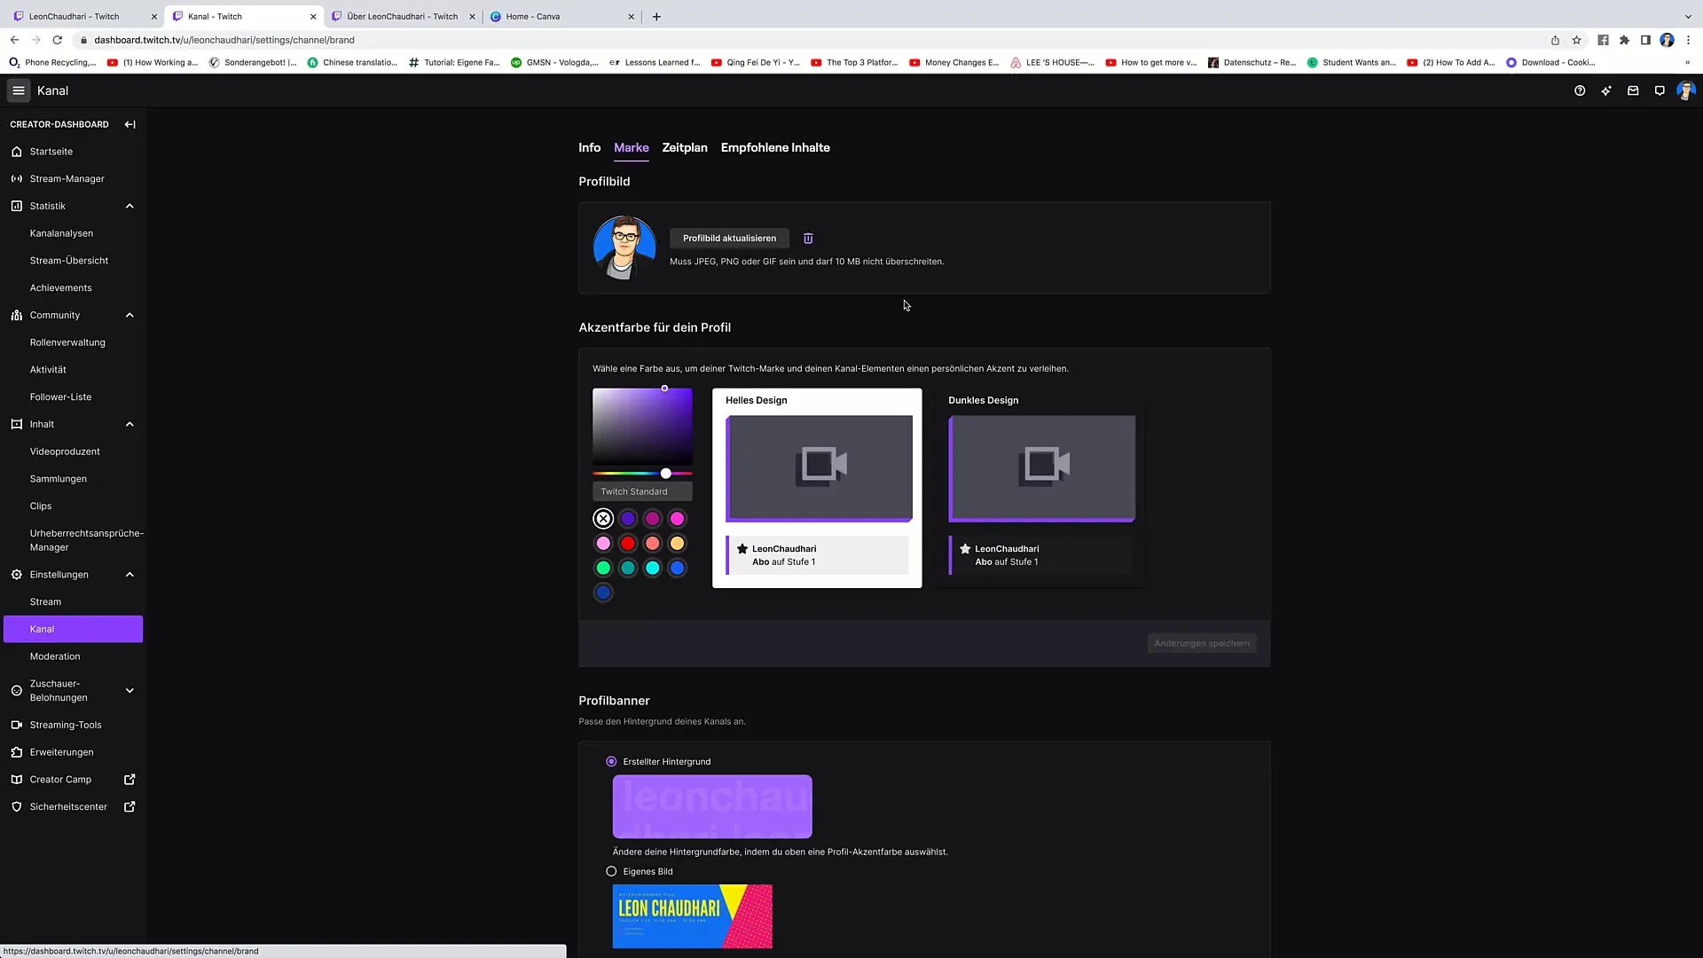Viewport: 1703px width, 958px height.
Task: Click the Twitch Standard color input field
Action: (x=642, y=491)
